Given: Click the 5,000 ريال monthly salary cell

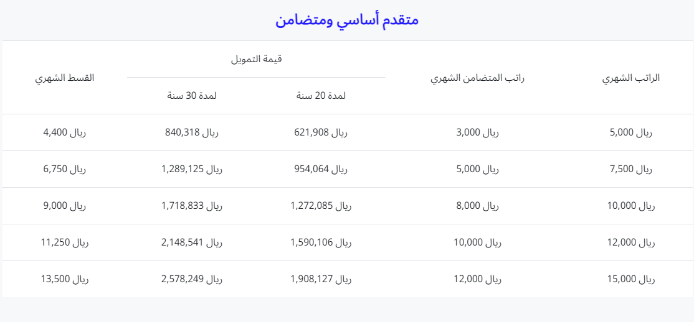Looking at the screenshot, I should click(631, 132).
